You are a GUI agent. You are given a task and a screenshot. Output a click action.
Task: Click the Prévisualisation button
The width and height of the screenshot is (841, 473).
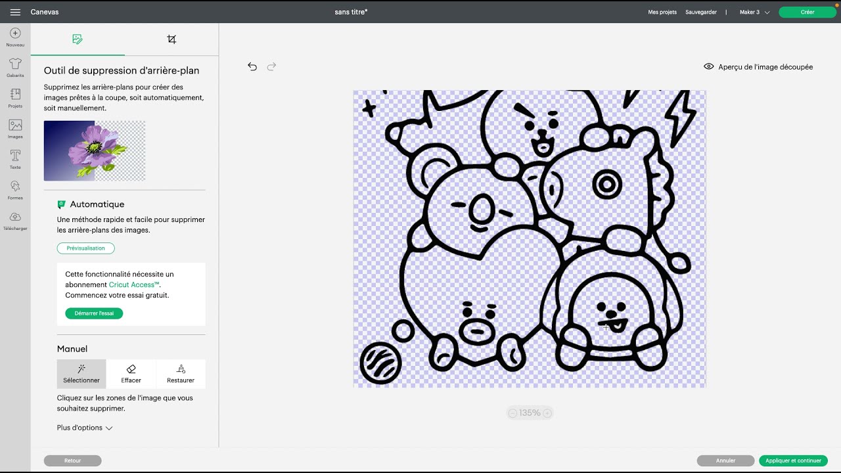[86, 248]
